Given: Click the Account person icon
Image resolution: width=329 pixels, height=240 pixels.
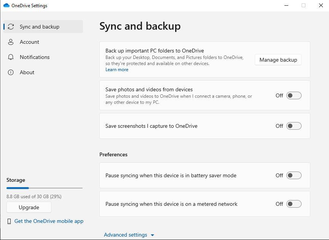Looking at the screenshot, I should click(x=11, y=42).
